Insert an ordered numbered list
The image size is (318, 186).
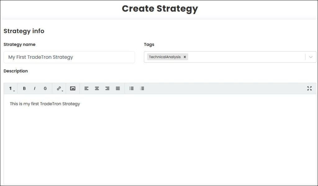coord(142,89)
